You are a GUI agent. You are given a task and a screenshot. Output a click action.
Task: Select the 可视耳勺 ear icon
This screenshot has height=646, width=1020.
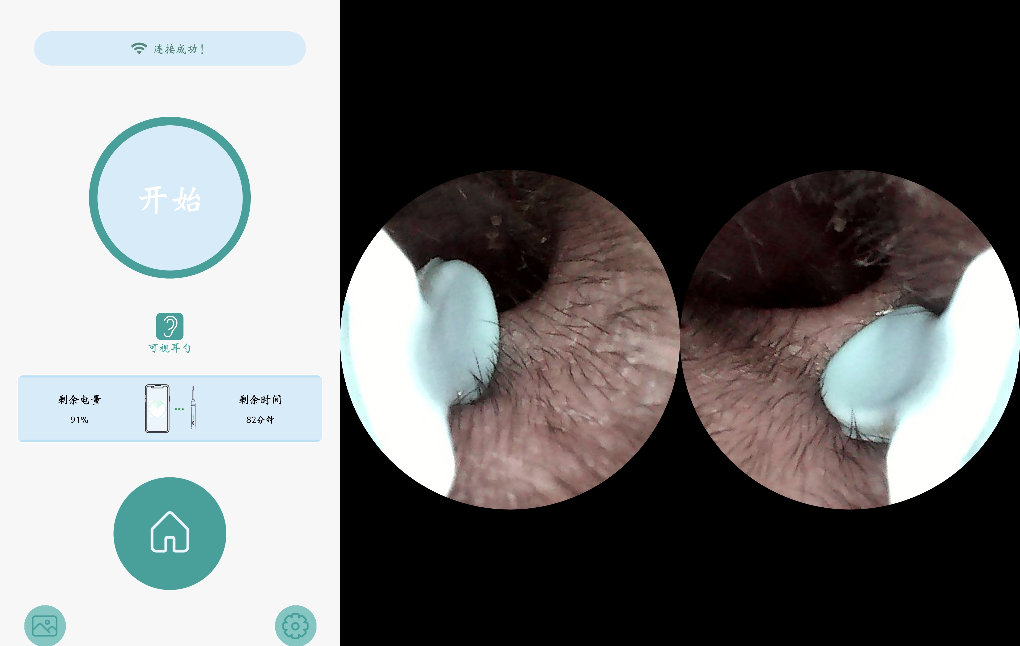[x=169, y=326]
